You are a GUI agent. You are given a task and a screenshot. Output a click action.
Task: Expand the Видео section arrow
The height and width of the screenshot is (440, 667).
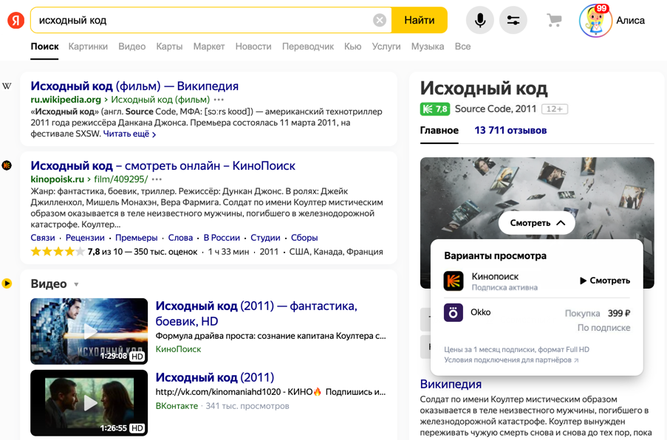[76, 284]
